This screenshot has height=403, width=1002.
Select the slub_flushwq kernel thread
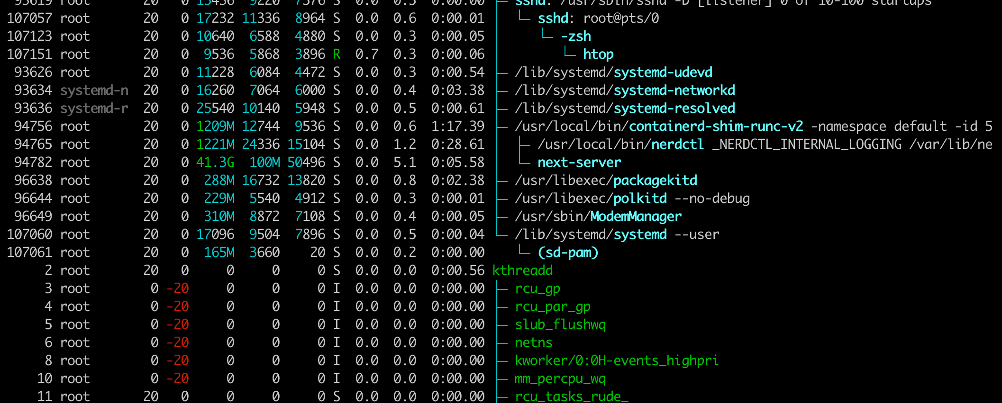click(560, 325)
